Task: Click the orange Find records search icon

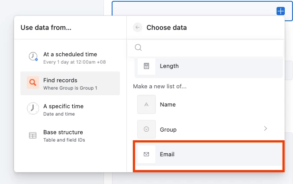Action: click(x=33, y=82)
